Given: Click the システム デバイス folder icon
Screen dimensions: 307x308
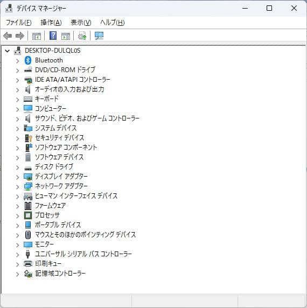Looking at the screenshot, I should click(28, 128).
